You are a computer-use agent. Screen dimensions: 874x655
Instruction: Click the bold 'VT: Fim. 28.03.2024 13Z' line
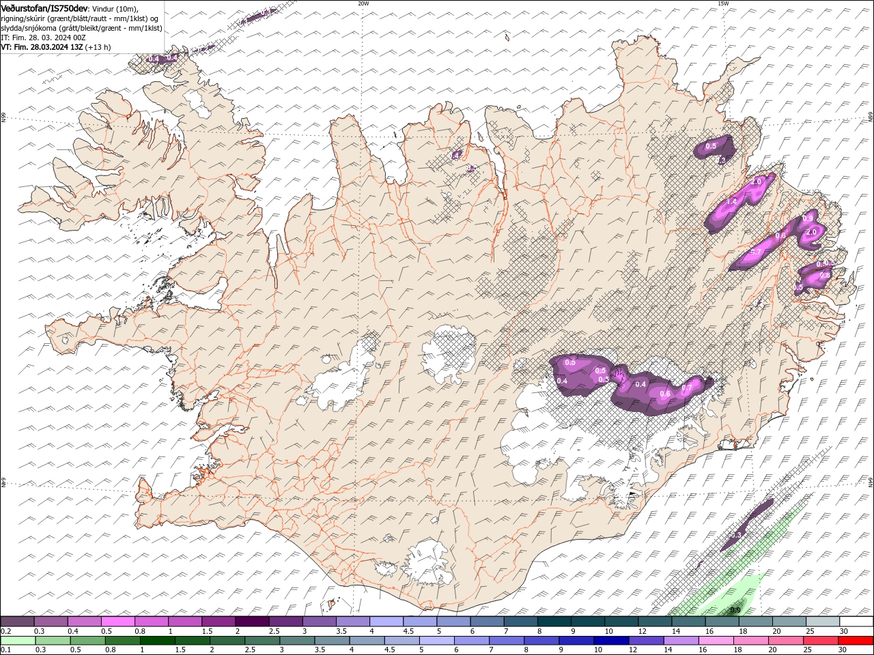[42, 47]
